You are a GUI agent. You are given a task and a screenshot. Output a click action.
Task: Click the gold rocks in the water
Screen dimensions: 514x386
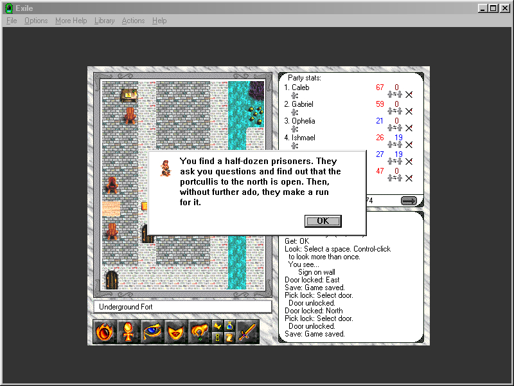255,115
